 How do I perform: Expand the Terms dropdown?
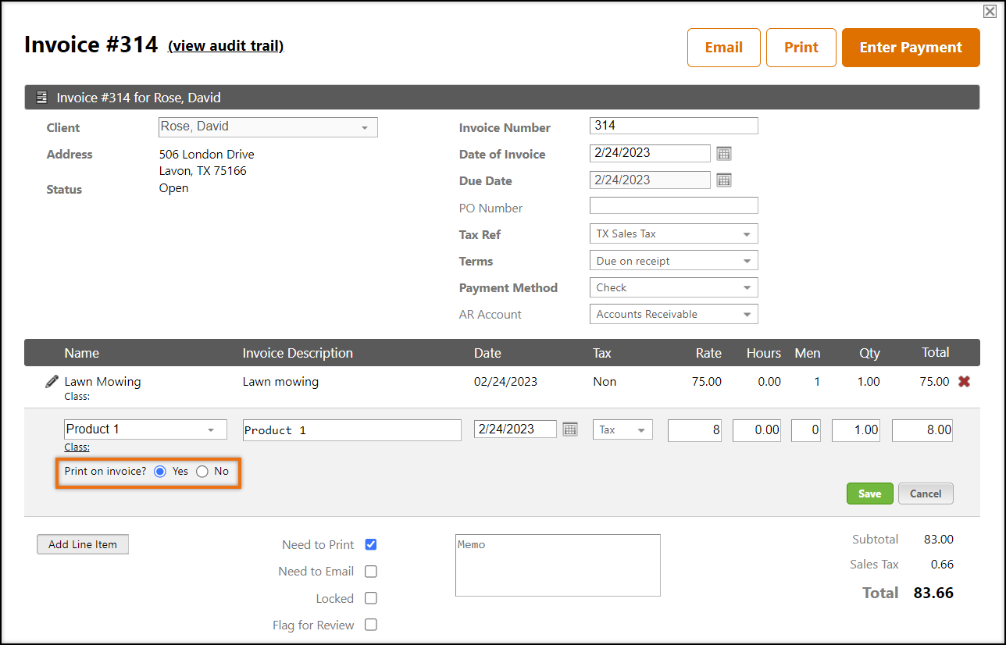pos(672,261)
